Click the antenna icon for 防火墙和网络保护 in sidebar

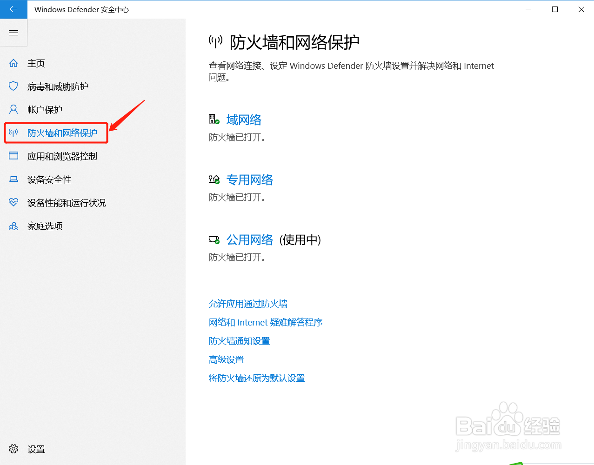pyautogui.click(x=13, y=133)
